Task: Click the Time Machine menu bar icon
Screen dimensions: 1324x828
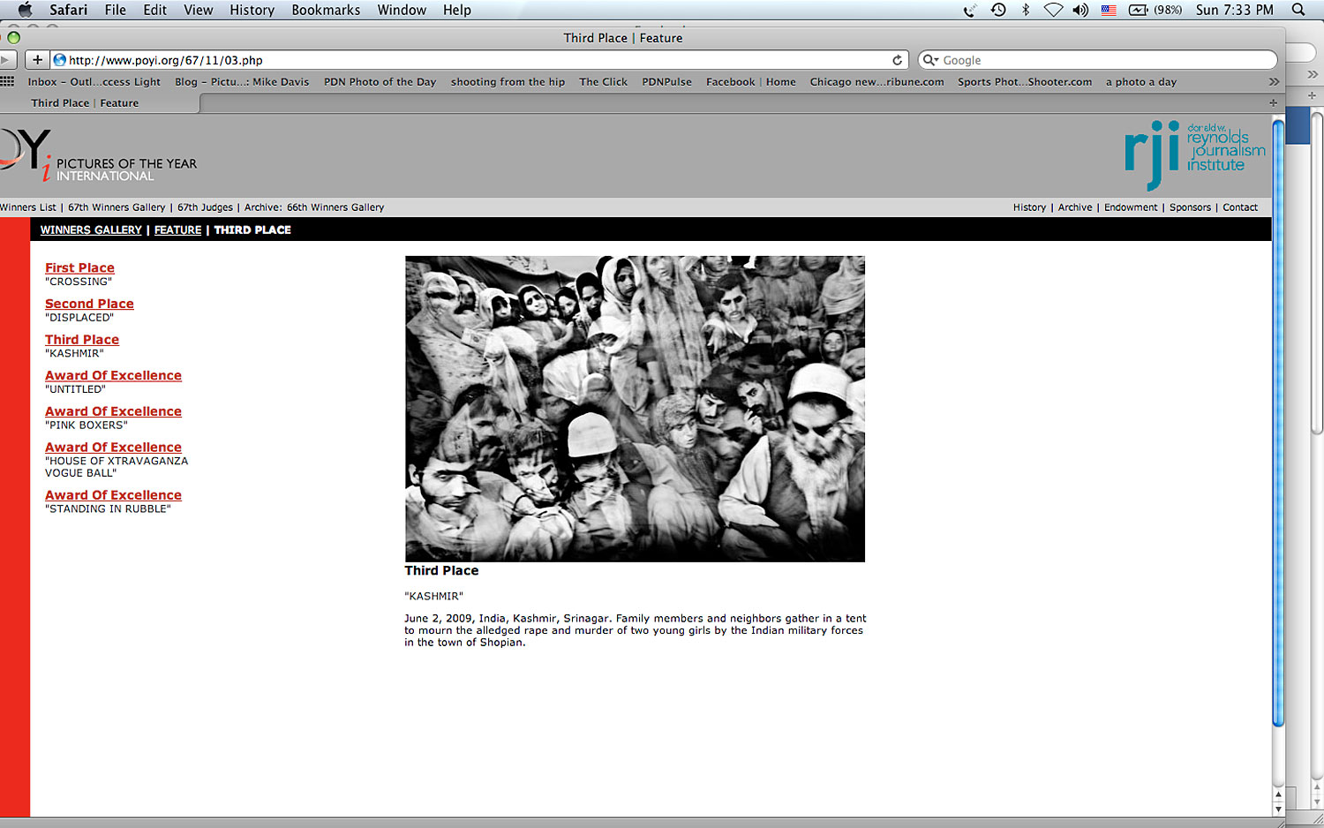Action: pyautogui.click(x=998, y=10)
